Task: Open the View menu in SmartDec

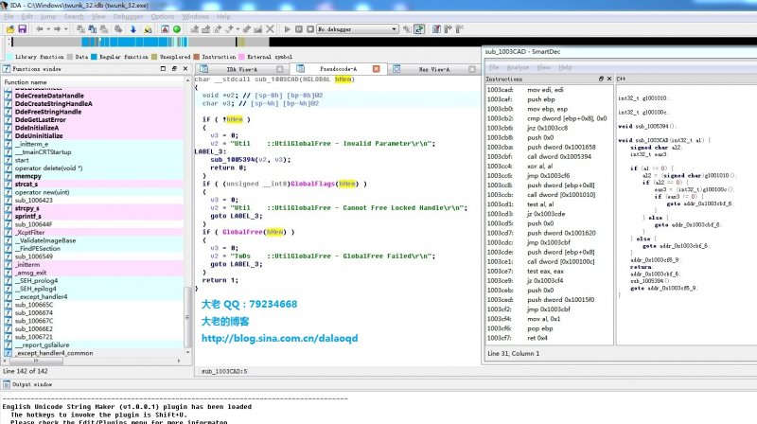Action: point(543,67)
